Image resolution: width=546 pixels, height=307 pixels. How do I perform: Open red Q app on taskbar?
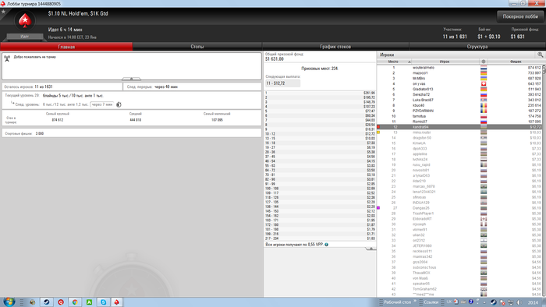[61, 302]
